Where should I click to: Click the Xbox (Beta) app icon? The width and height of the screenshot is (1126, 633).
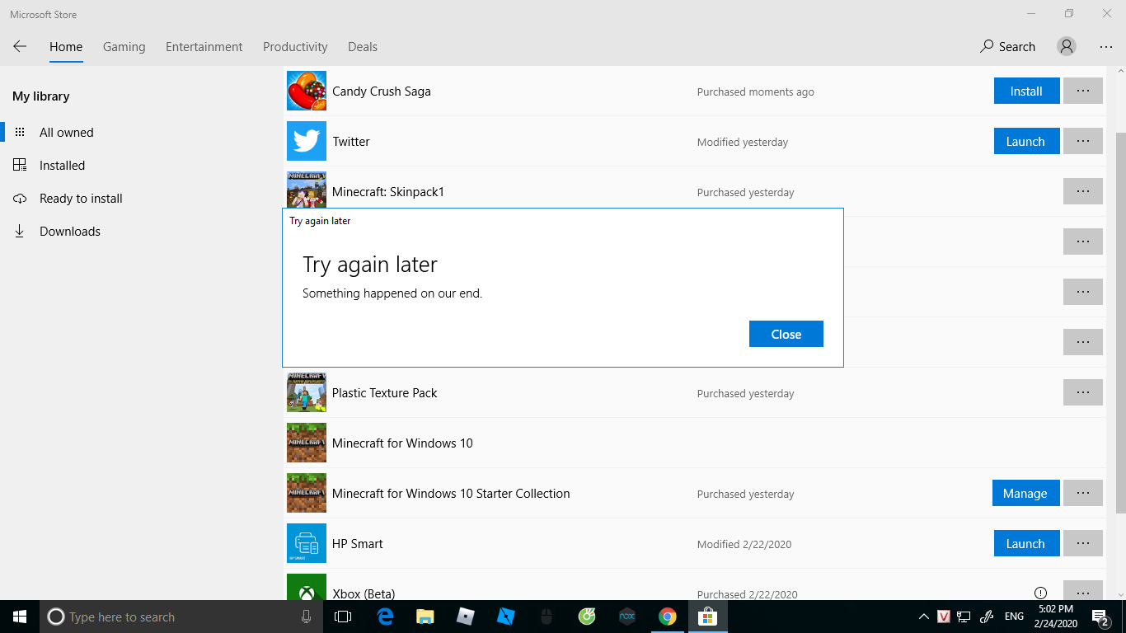(307, 587)
